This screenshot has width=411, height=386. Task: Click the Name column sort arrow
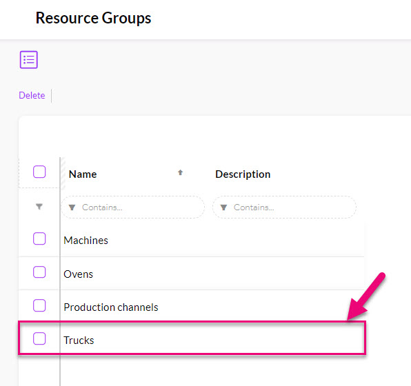tap(180, 172)
